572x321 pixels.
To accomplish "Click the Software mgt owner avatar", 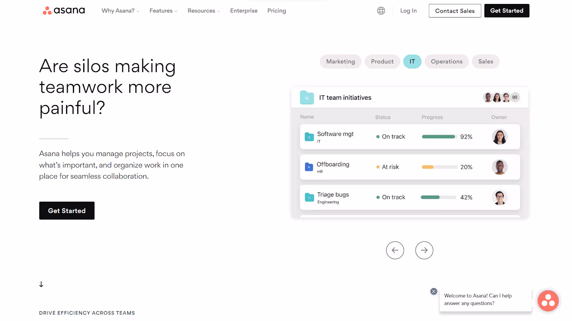I will coord(500,137).
